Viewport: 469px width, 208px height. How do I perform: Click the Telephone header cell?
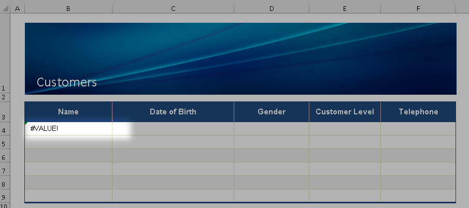(x=418, y=112)
